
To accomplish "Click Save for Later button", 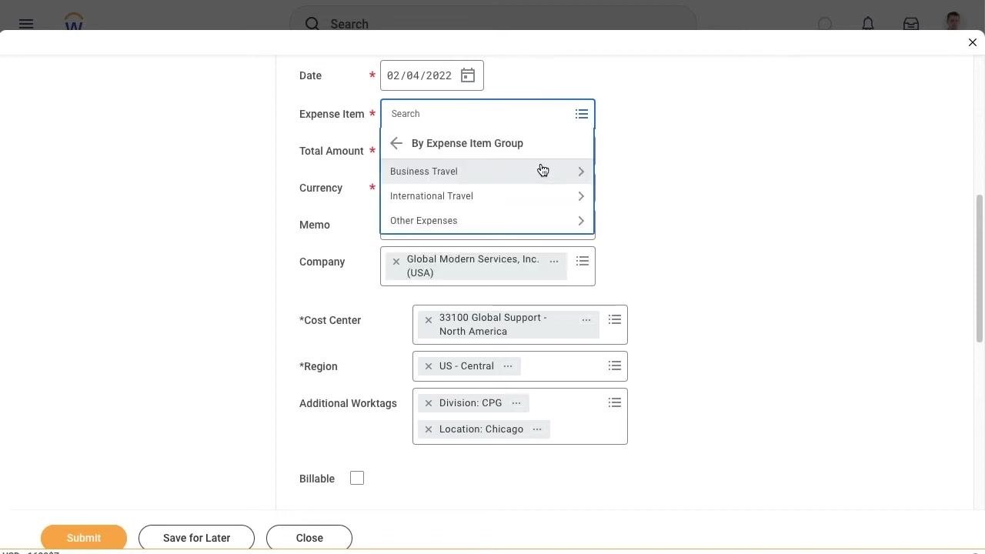I will 196,538.
